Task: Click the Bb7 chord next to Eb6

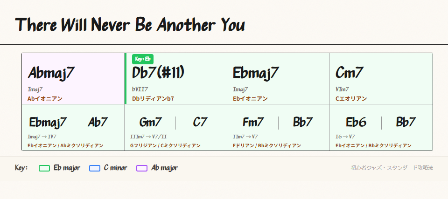Action: pos(406,123)
